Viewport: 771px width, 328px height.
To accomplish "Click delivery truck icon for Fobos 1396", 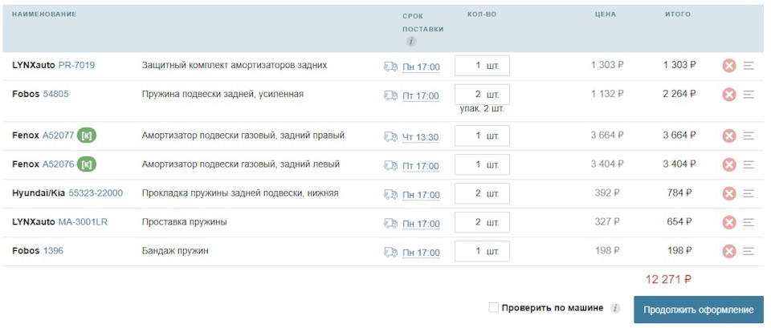I will 390,252.
